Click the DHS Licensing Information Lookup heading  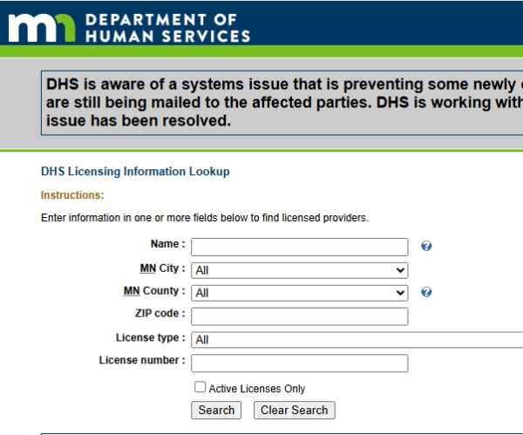tap(135, 172)
